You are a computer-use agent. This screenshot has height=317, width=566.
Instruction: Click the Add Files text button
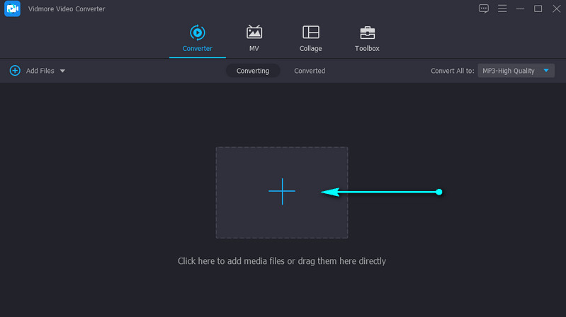40,71
